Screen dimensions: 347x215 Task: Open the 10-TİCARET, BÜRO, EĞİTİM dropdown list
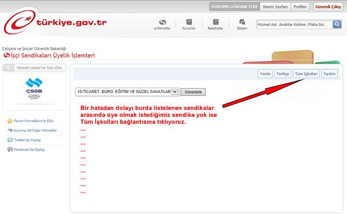click(x=127, y=91)
